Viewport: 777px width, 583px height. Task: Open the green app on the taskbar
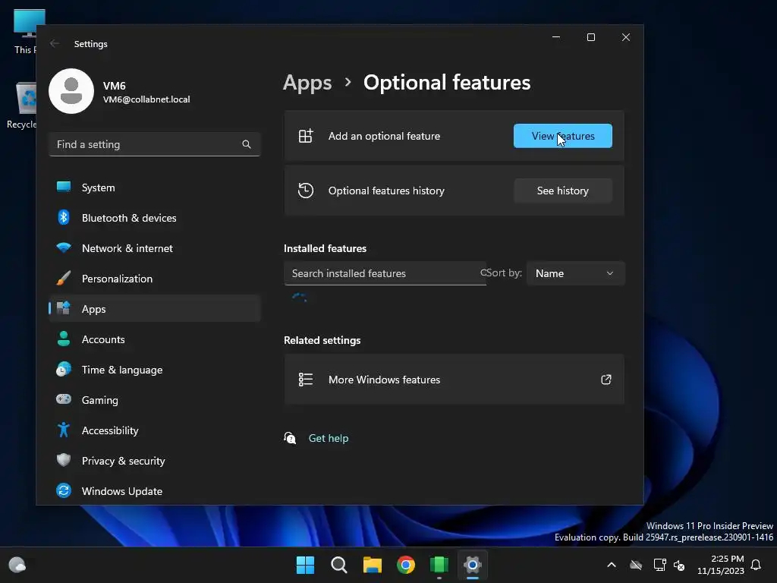(x=439, y=565)
